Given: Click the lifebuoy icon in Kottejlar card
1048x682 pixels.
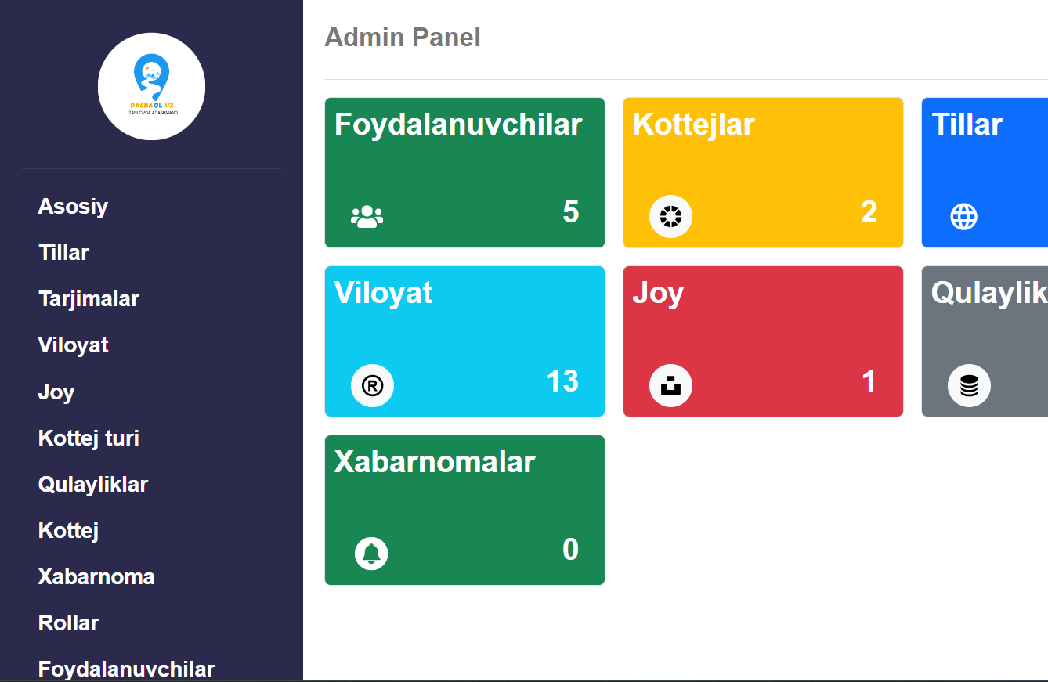Looking at the screenshot, I should (671, 216).
